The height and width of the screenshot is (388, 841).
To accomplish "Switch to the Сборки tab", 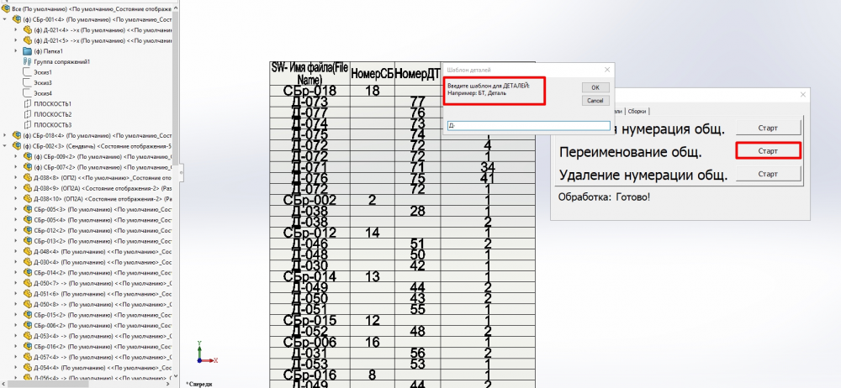I will [637, 111].
